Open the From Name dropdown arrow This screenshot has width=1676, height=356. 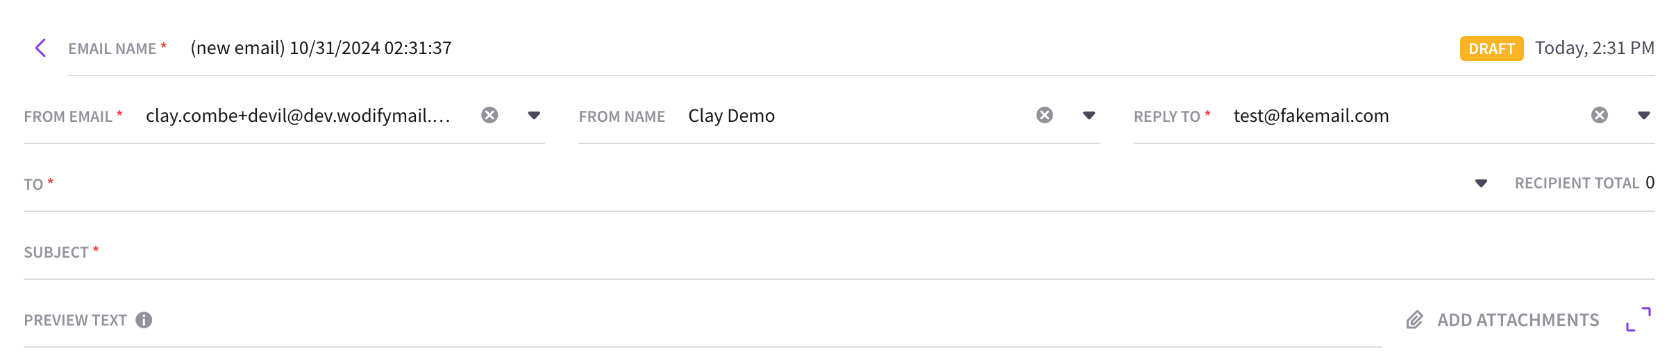click(1089, 116)
